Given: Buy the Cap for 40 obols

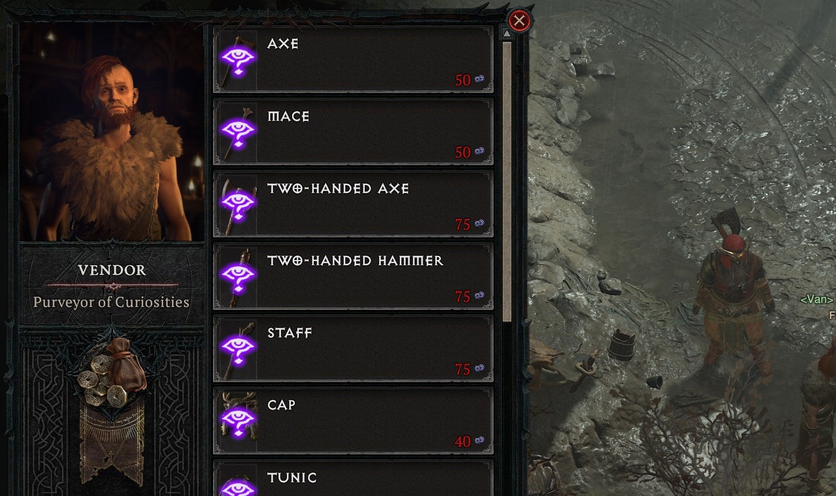Looking at the screenshot, I should click(353, 421).
